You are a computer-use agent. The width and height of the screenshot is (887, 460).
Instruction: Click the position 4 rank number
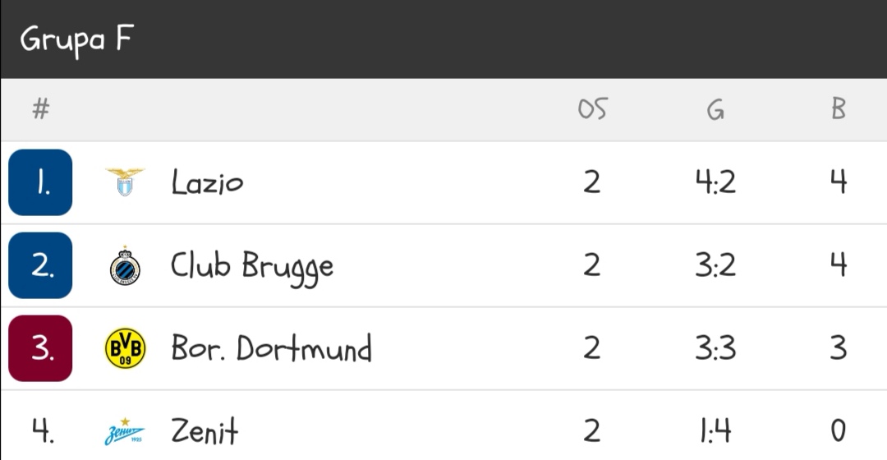click(40, 430)
